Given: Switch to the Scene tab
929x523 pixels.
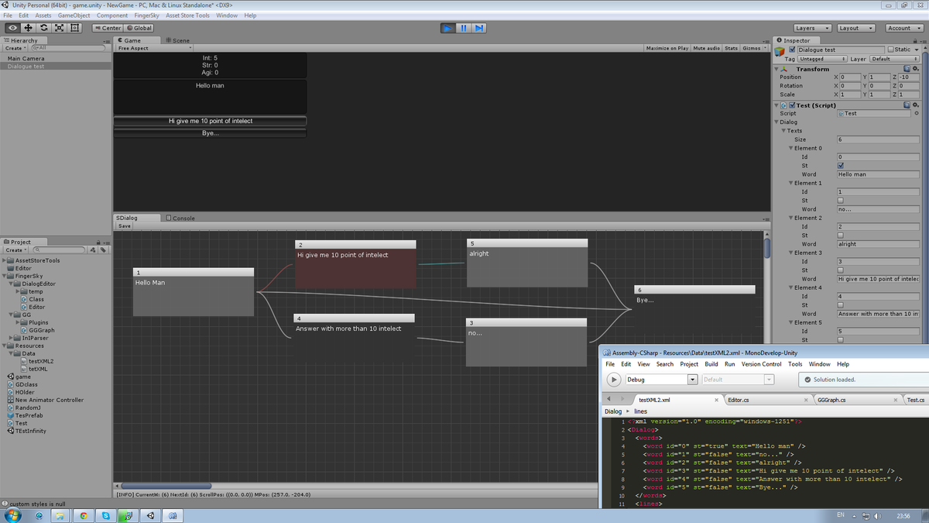Looking at the screenshot, I should [177, 40].
